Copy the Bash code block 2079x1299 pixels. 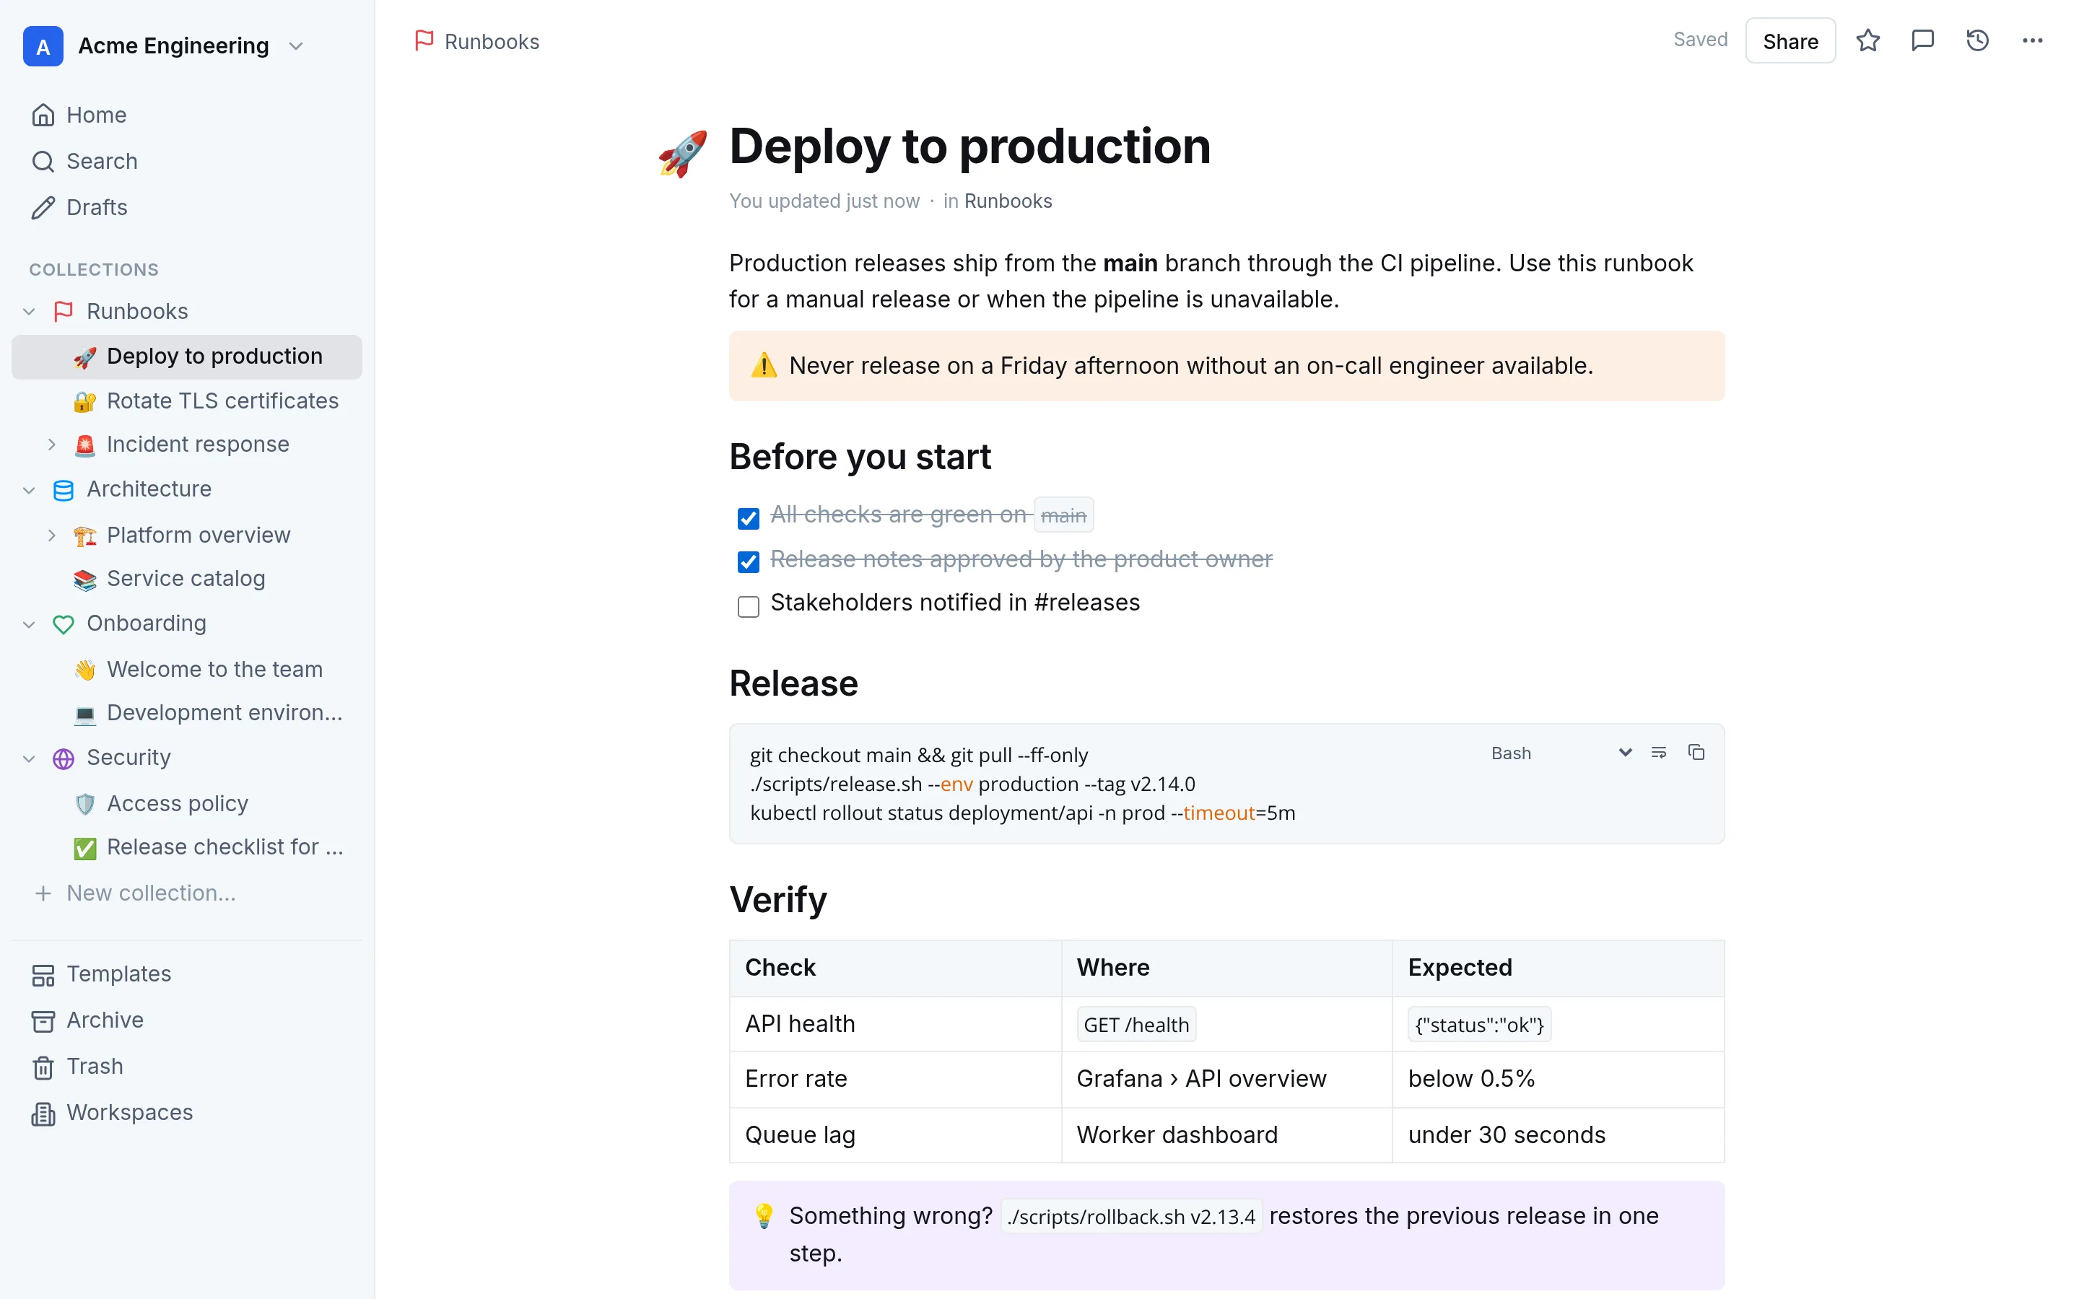tap(1696, 753)
